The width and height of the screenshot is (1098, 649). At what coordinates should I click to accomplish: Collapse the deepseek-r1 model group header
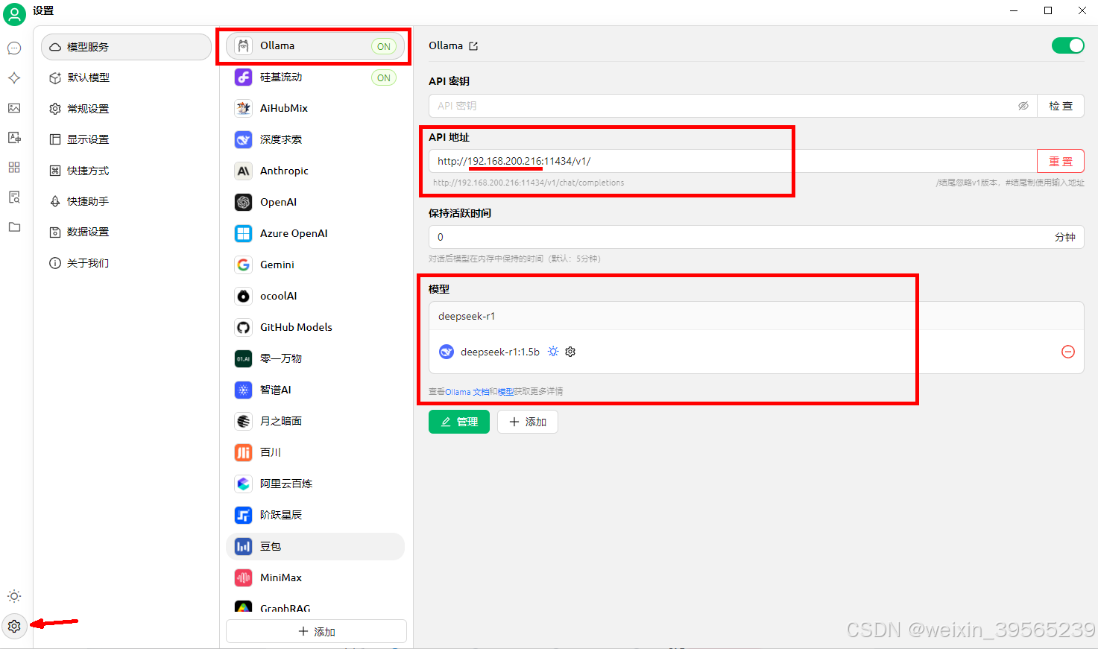[x=757, y=316]
